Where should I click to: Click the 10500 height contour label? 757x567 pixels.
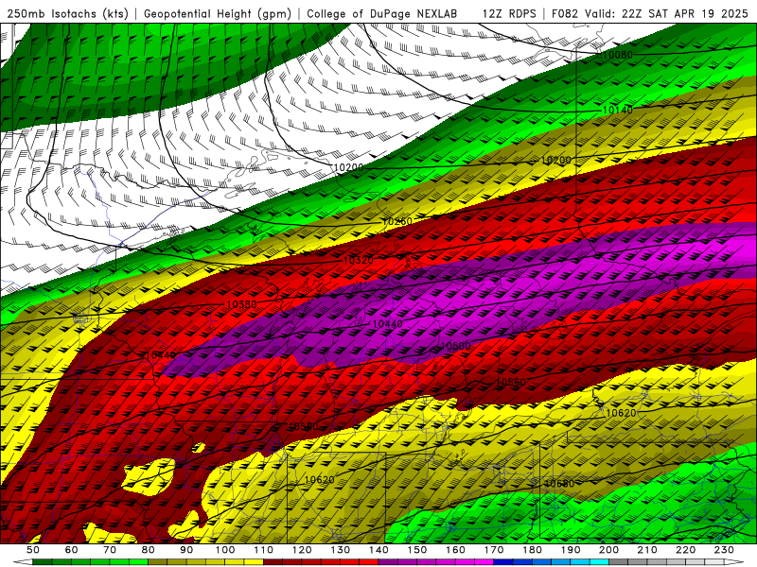(456, 346)
